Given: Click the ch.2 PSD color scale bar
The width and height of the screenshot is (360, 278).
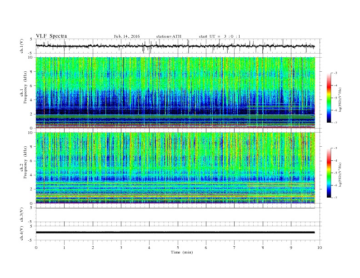Looking at the screenshot, I should coord(329,173).
